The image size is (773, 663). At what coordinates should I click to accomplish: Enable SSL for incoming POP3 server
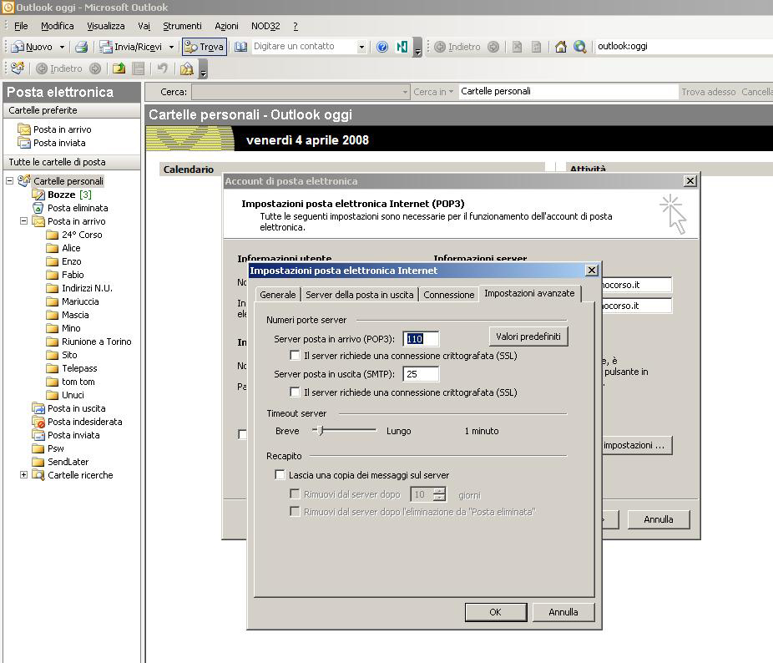pos(295,355)
